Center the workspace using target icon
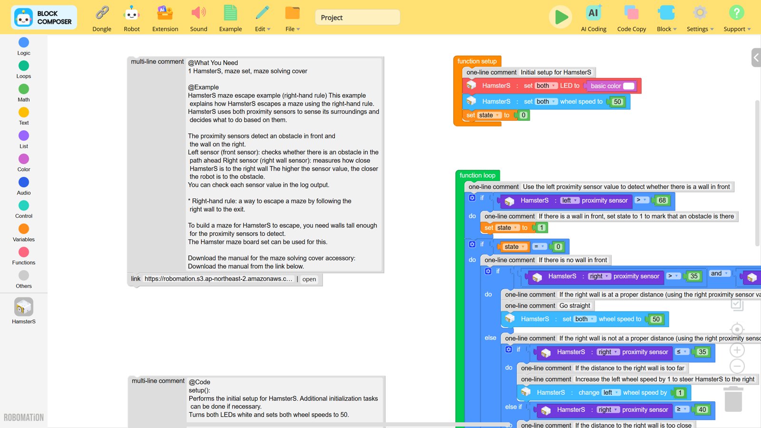761x428 pixels. click(737, 329)
